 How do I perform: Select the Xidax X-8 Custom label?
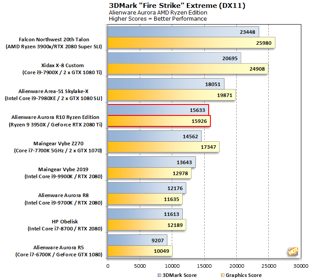pos(62,65)
